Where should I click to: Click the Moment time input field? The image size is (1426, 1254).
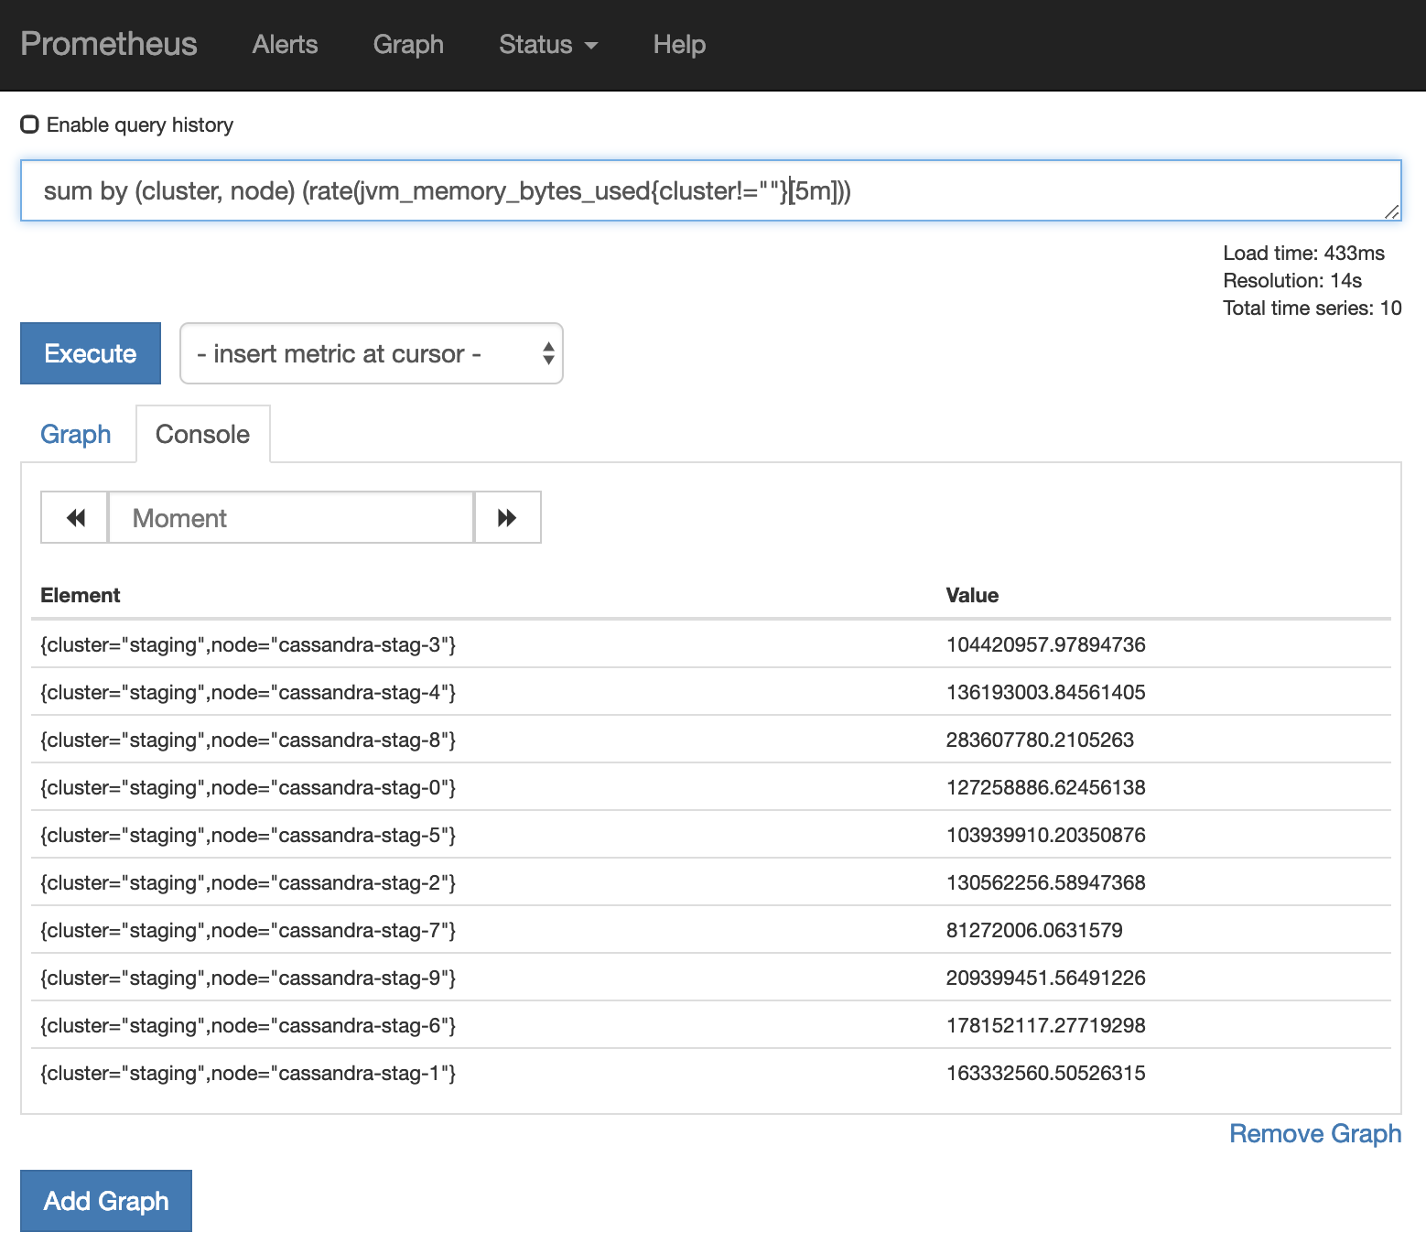(x=291, y=518)
